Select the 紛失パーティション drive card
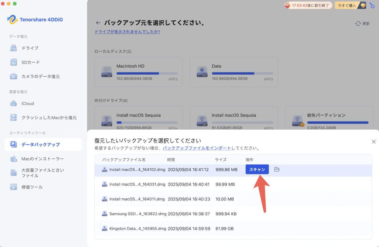The width and height of the screenshot is (379, 247). 329,118
